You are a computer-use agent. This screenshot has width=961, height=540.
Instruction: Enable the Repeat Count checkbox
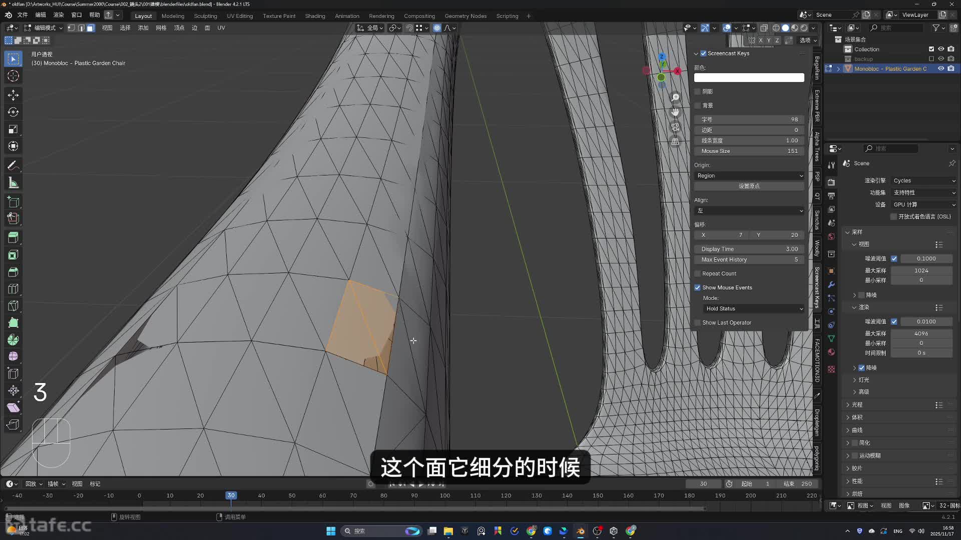coord(697,273)
